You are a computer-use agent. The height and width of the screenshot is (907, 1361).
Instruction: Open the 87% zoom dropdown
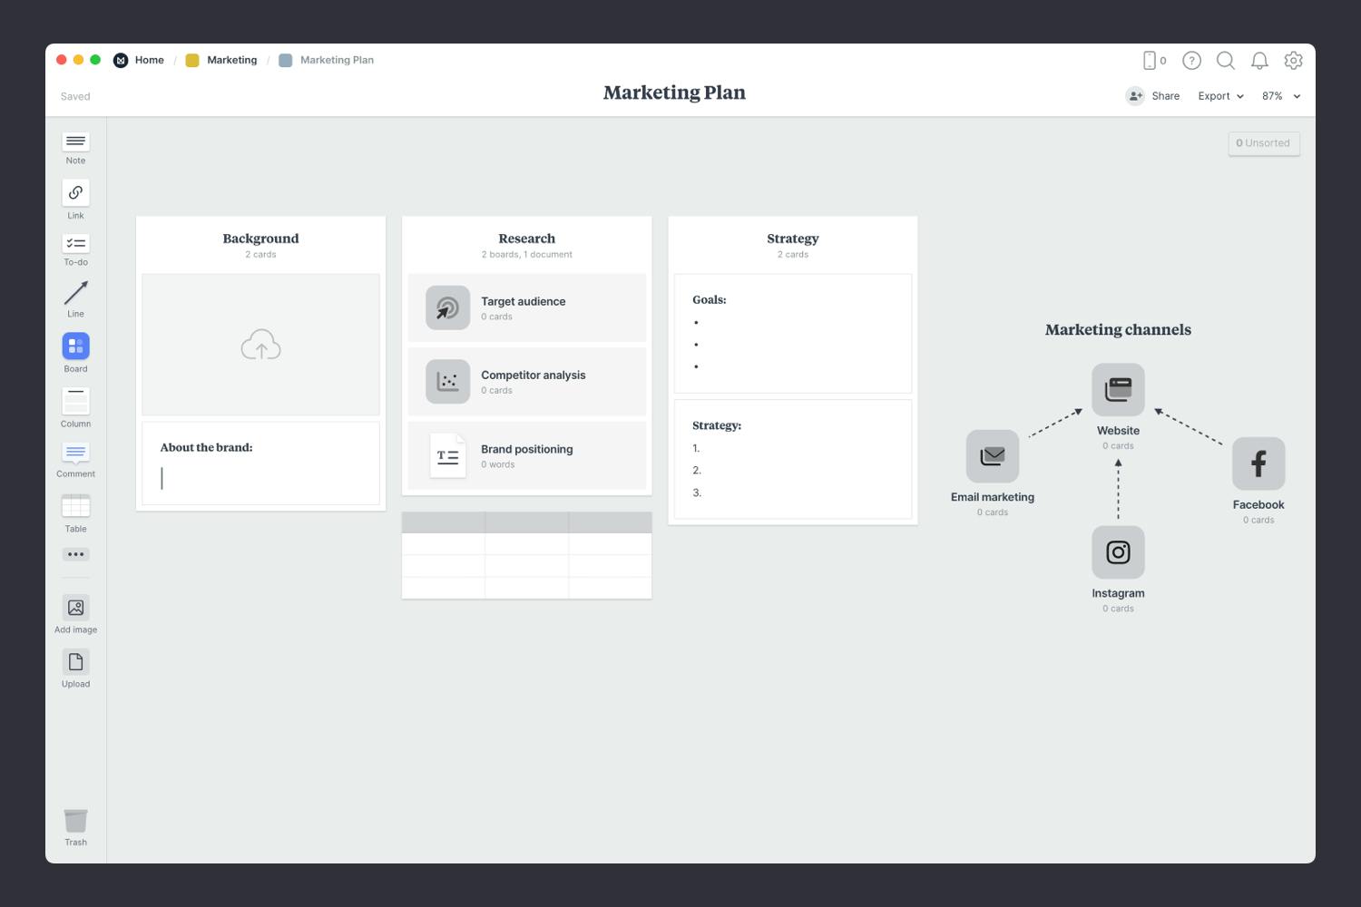(x=1280, y=96)
